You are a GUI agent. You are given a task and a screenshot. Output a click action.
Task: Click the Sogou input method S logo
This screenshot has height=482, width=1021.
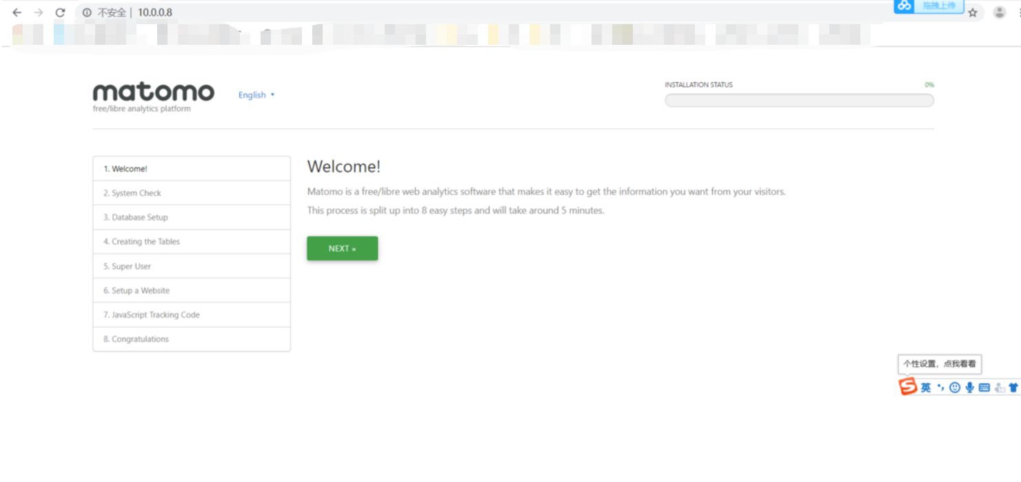[x=908, y=387]
